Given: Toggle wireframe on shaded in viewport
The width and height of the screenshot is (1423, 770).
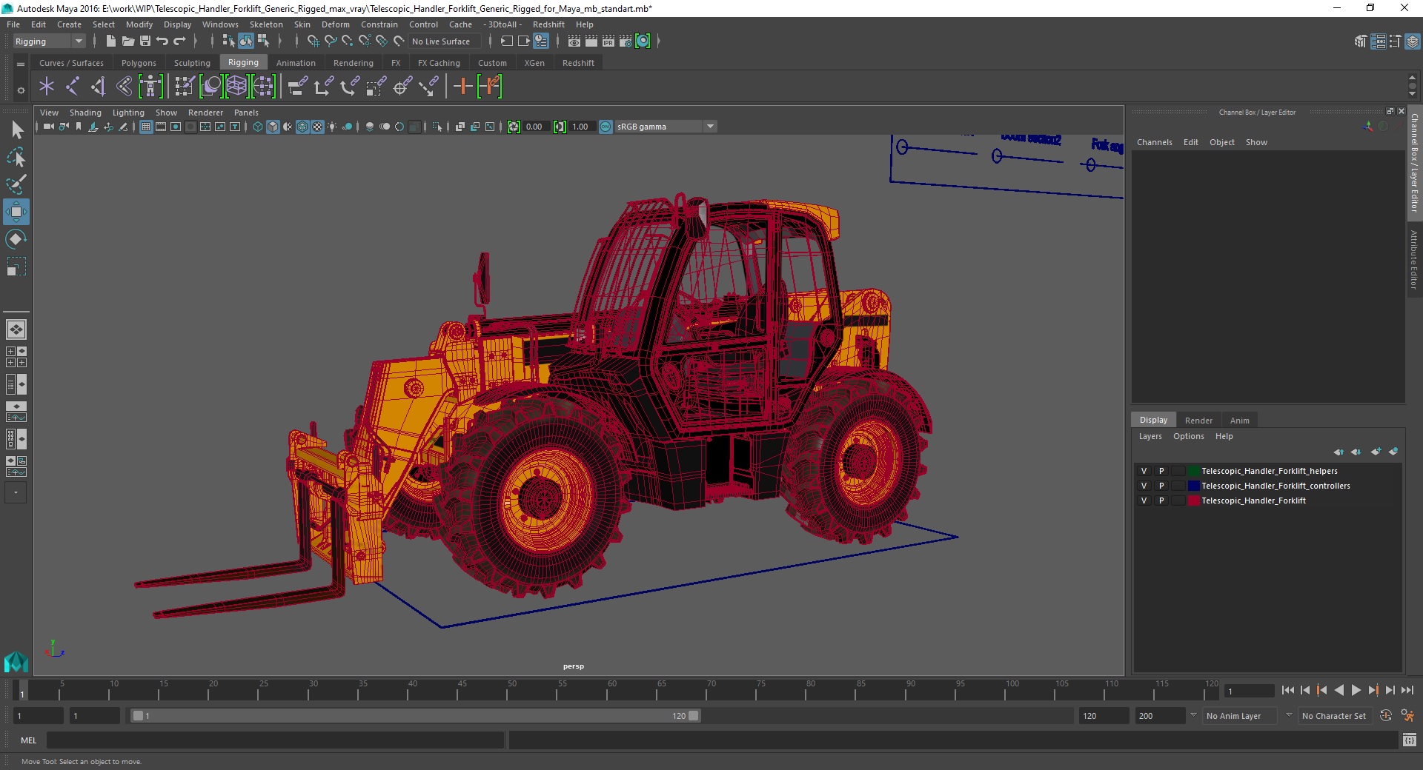Looking at the screenshot, I should pos(302,127).
